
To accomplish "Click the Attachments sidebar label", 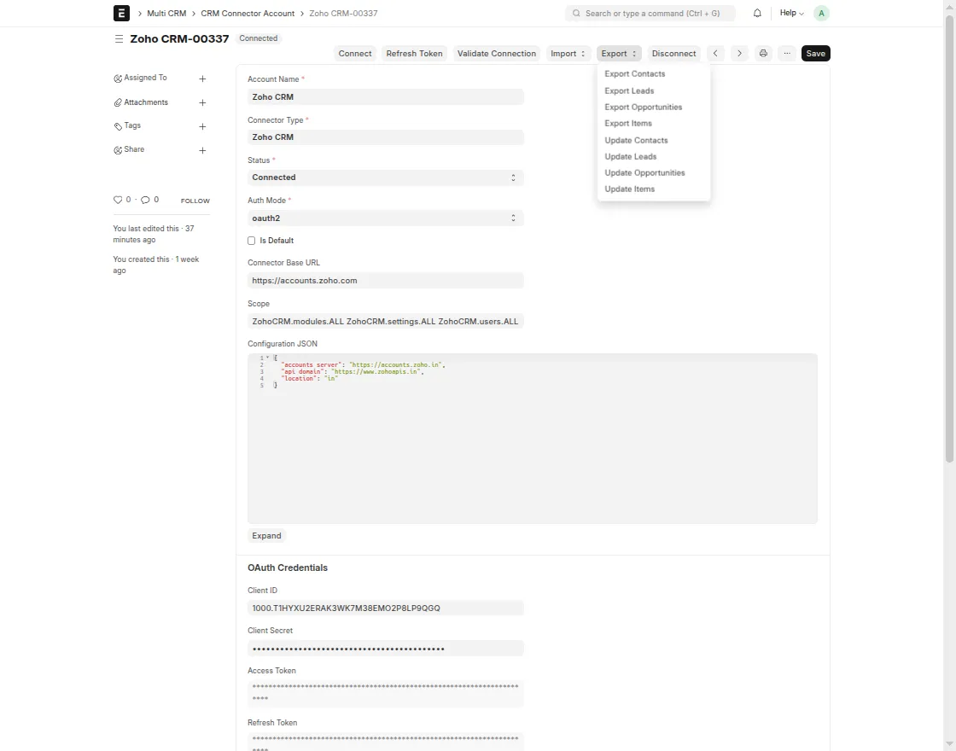I will (146, 102).
